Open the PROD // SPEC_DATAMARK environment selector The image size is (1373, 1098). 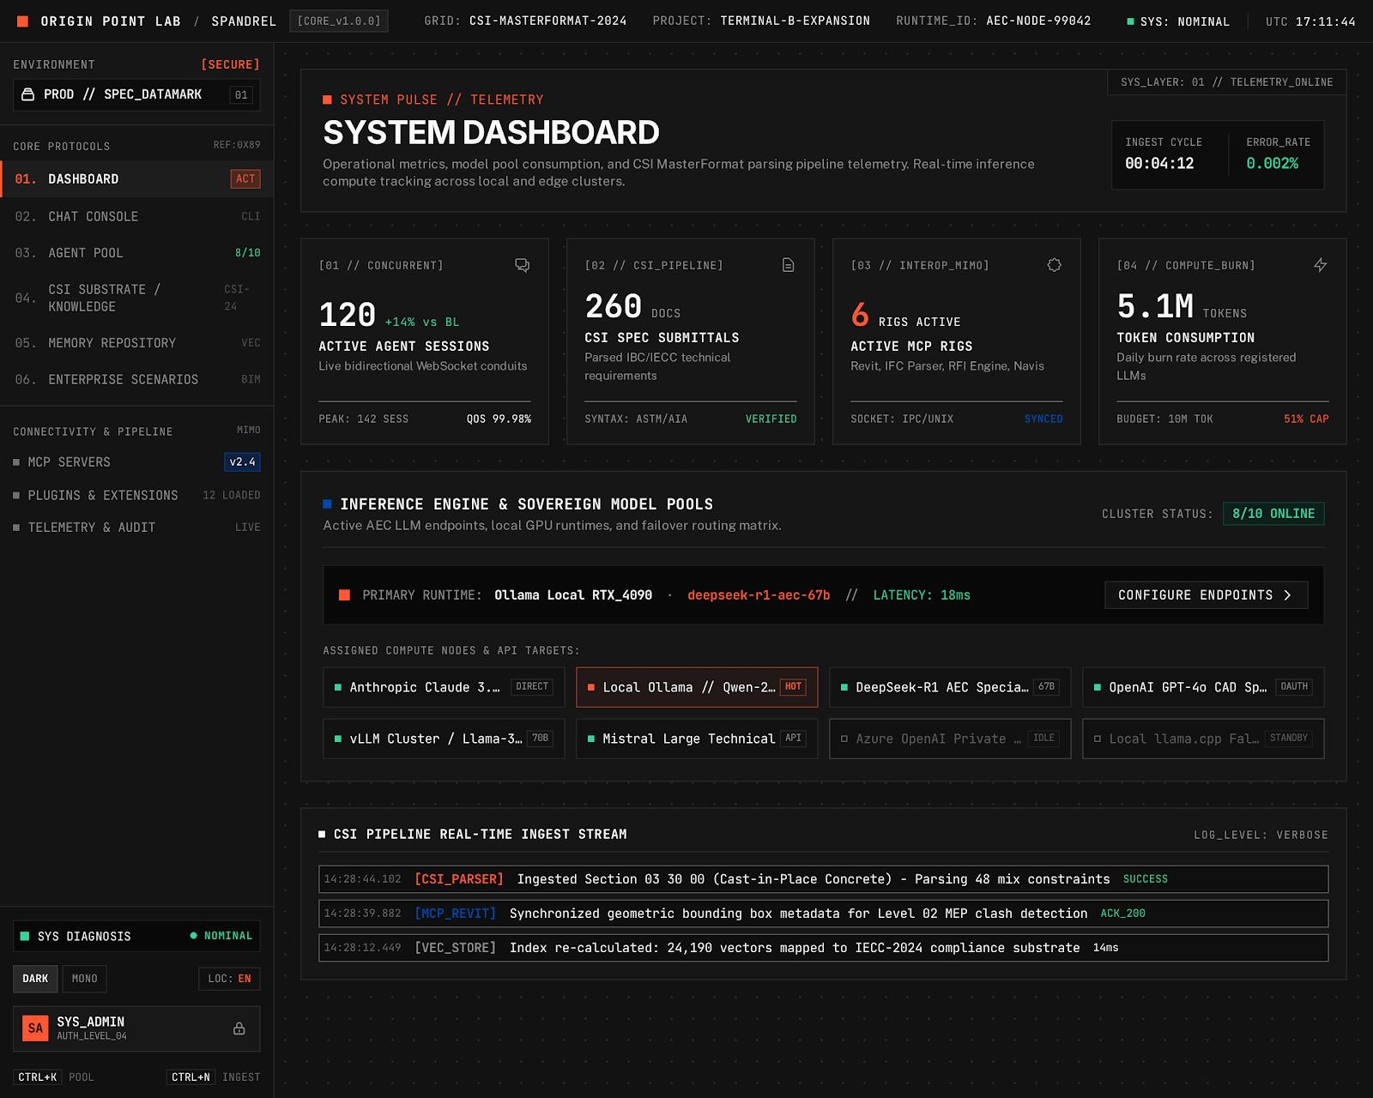(136, 94)
